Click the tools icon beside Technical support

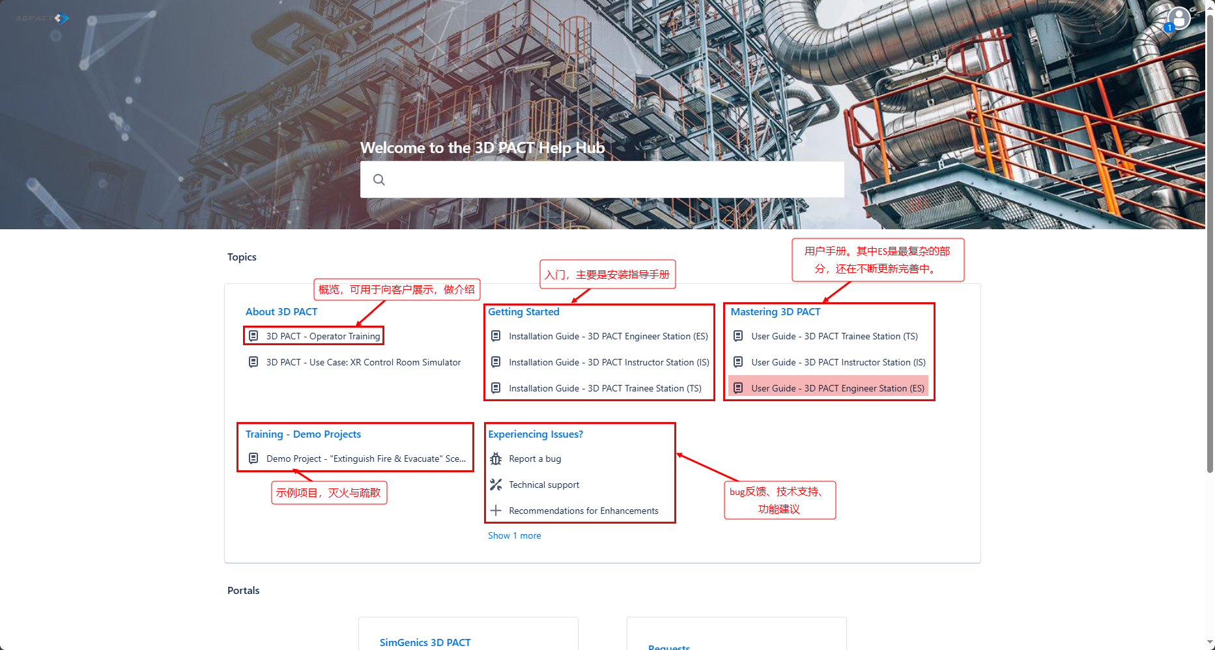click(496, 485)
